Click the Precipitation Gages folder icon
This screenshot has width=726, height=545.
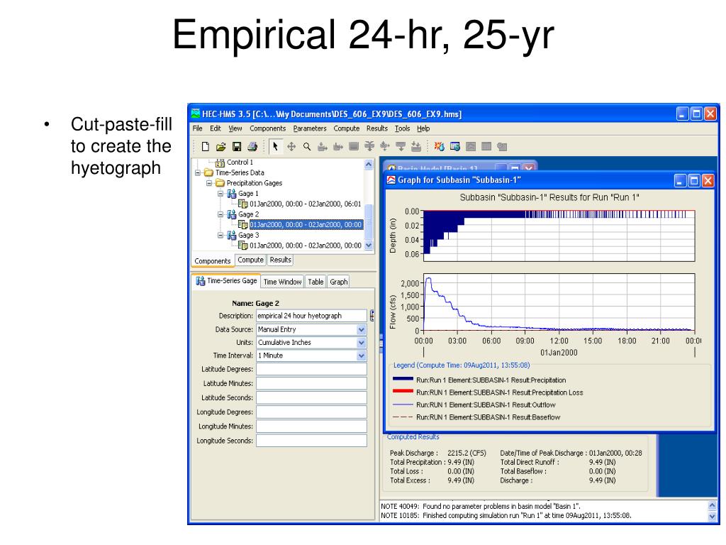(220, 184)
